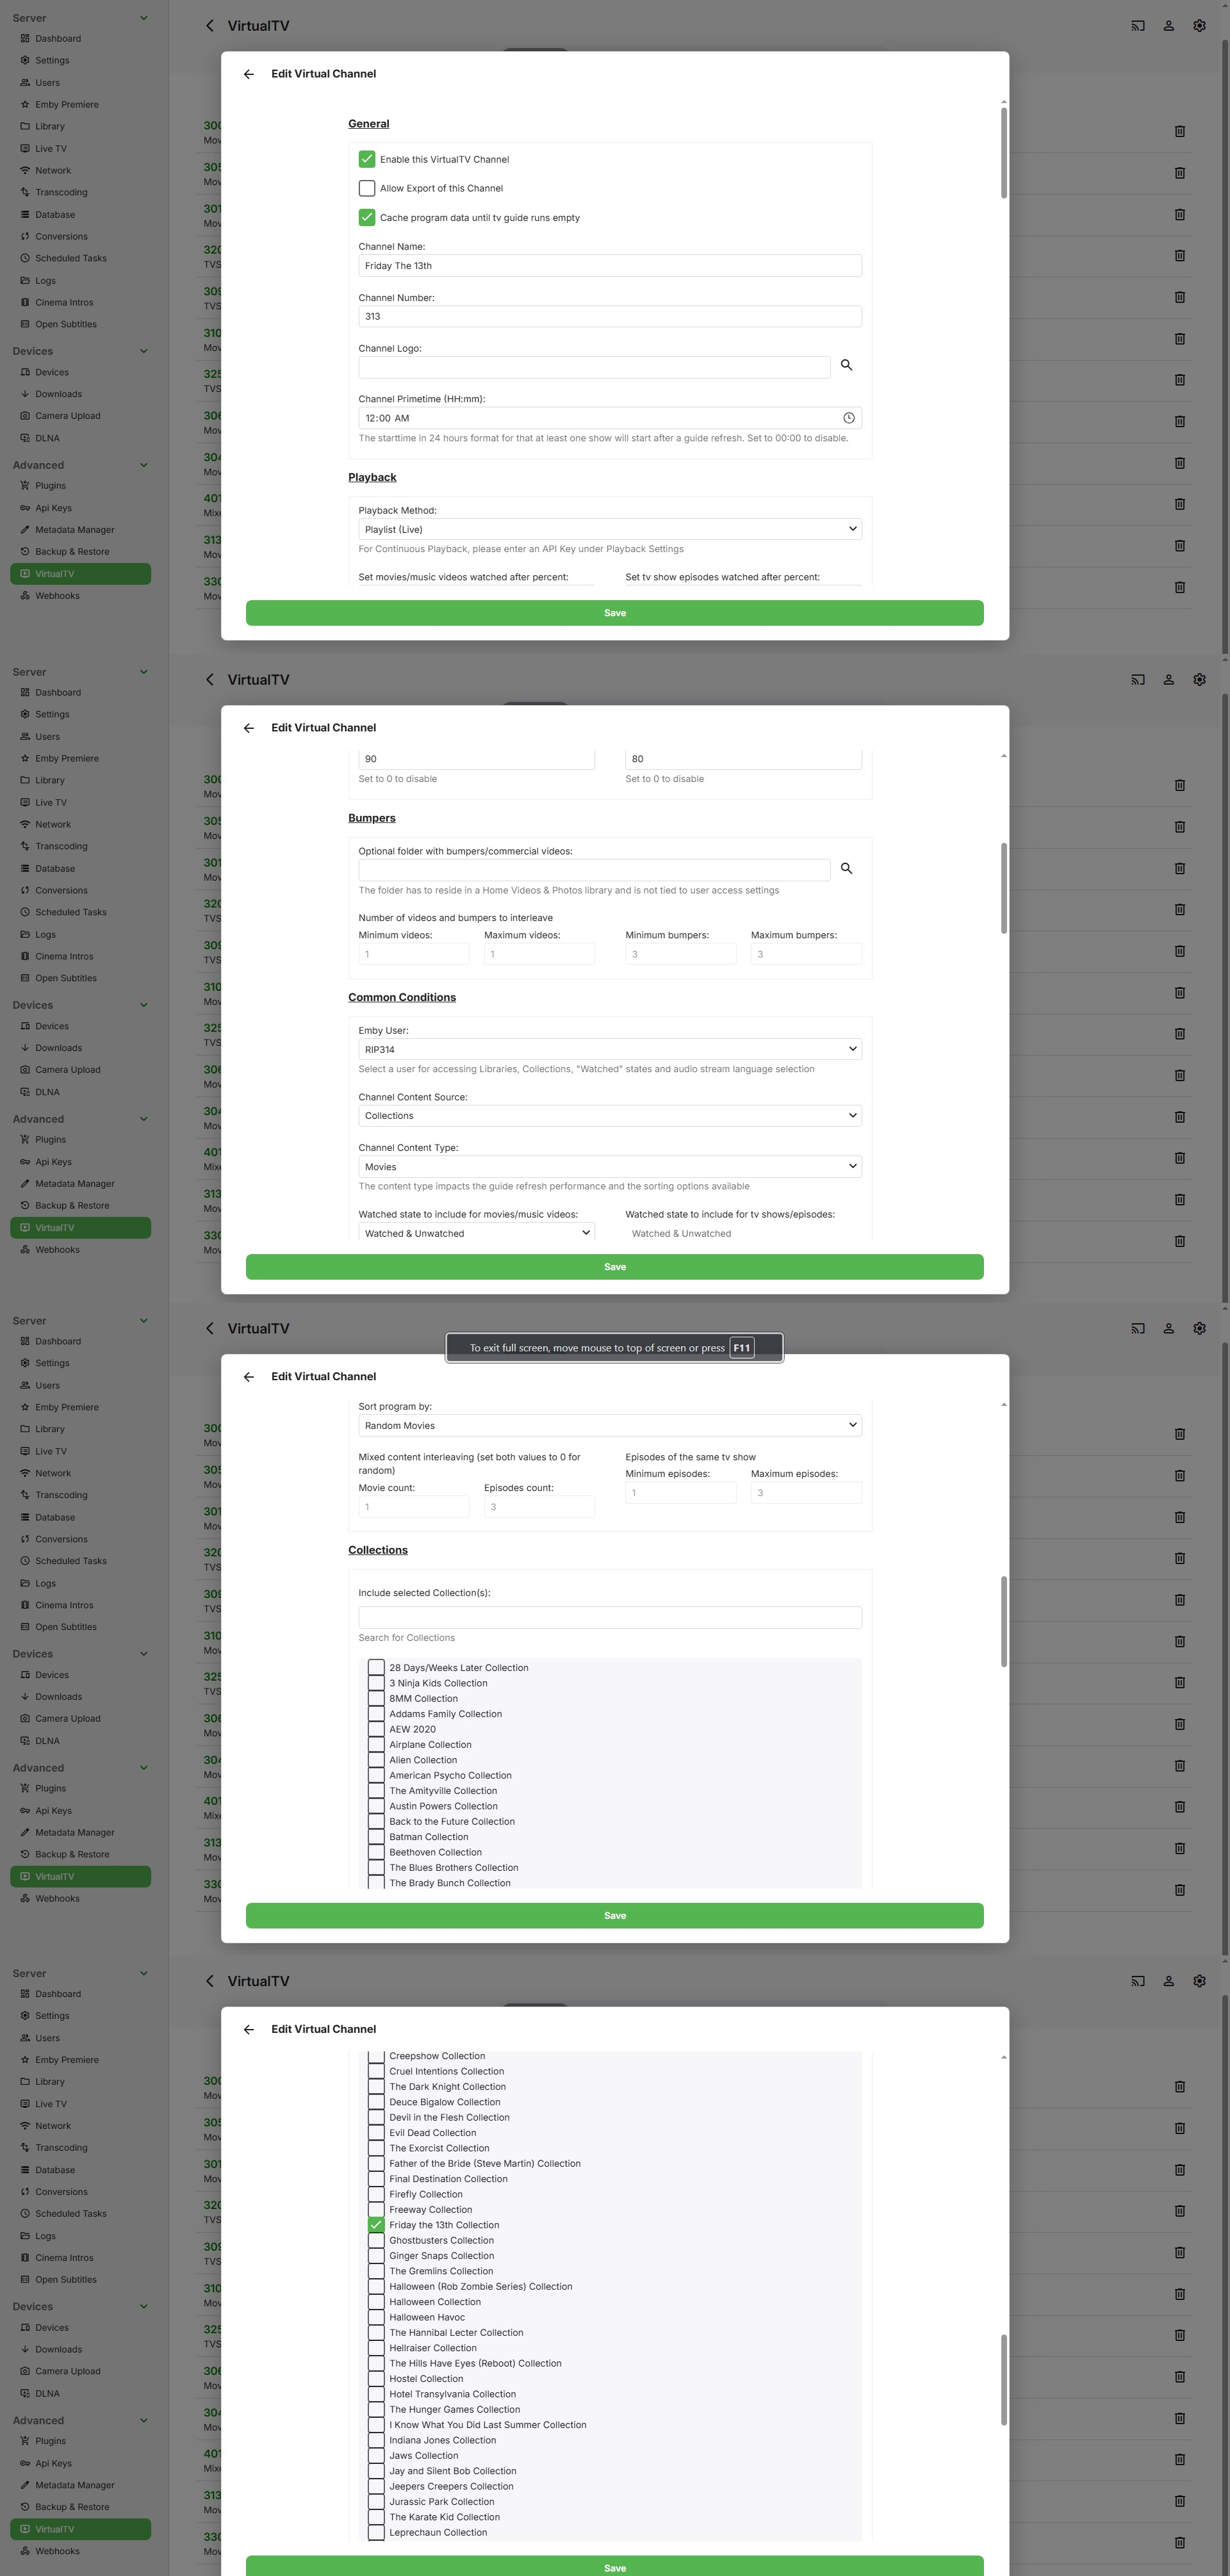Click the Cinema Intros sidebar icon
This screenshot has width=1230, height=2576.
pos(25,302)
